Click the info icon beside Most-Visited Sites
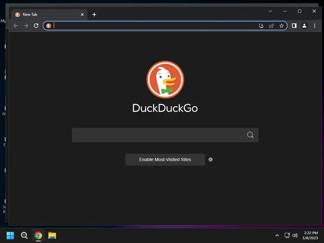This screenshot has width=324, height=243. [210, 159]
